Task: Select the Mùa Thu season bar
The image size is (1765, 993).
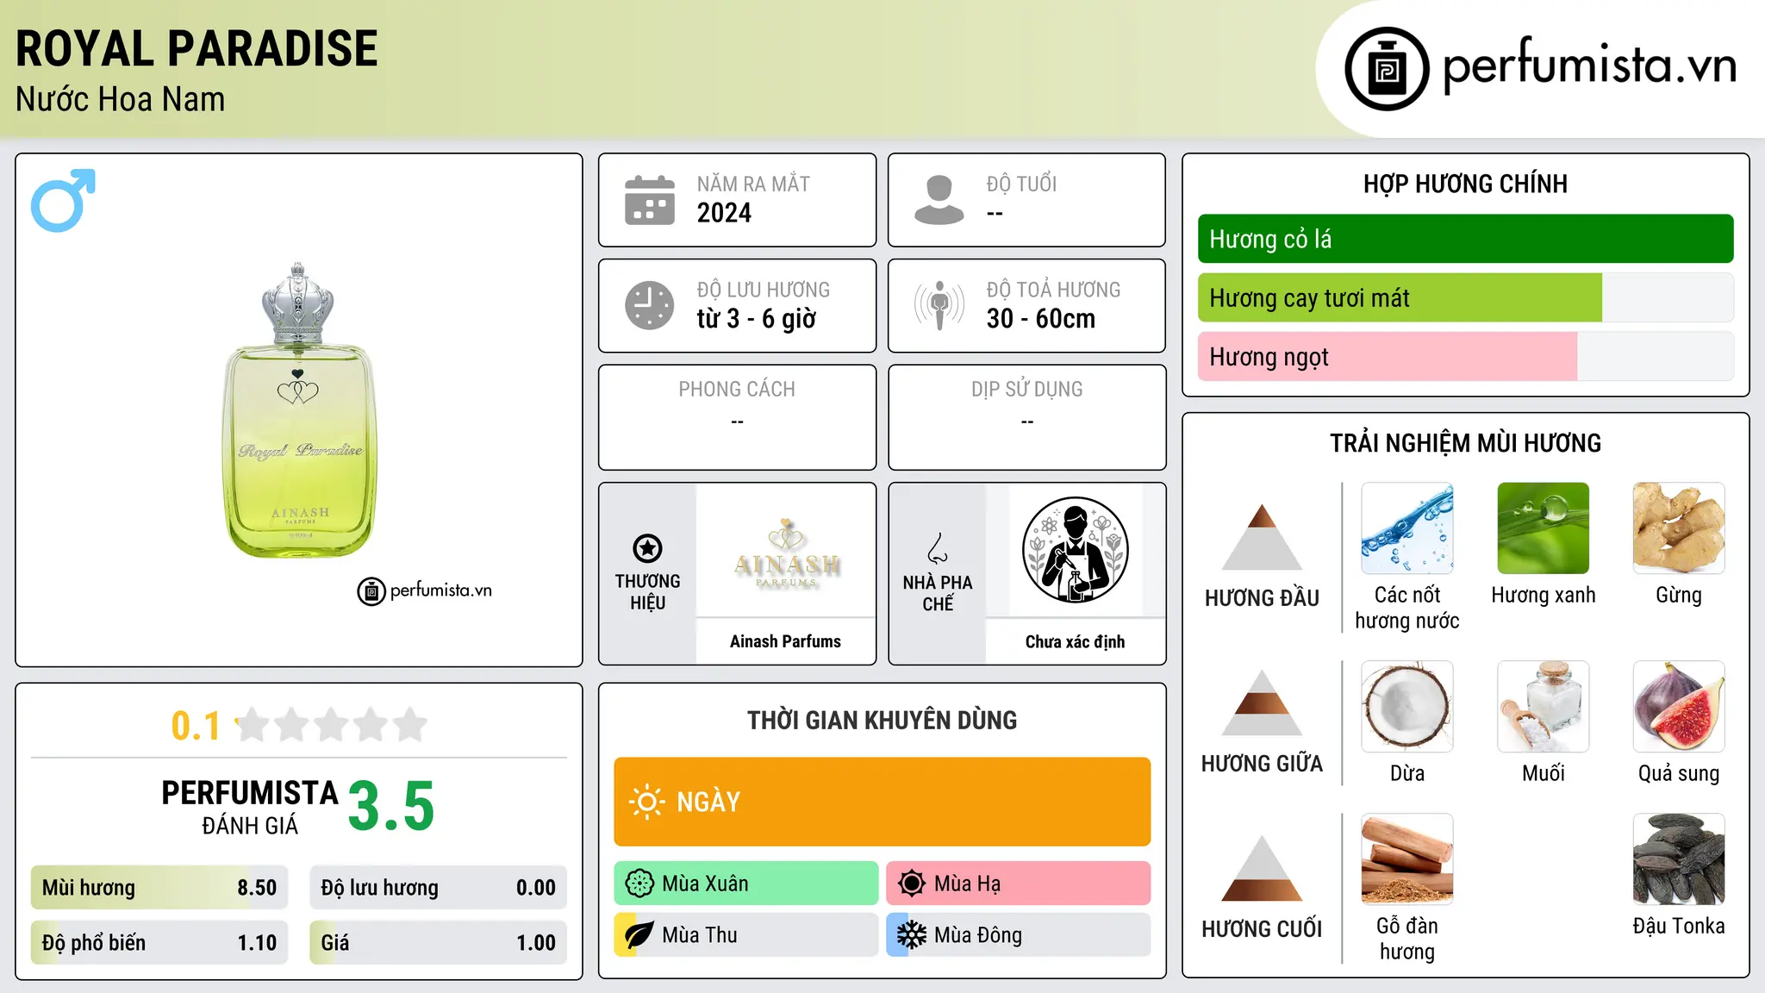Action: pyautogui.click(x=746, y=935)
